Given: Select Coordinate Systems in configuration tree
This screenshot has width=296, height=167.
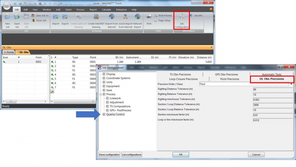Looking at the screenshot, I should click(x=118, y=78).
